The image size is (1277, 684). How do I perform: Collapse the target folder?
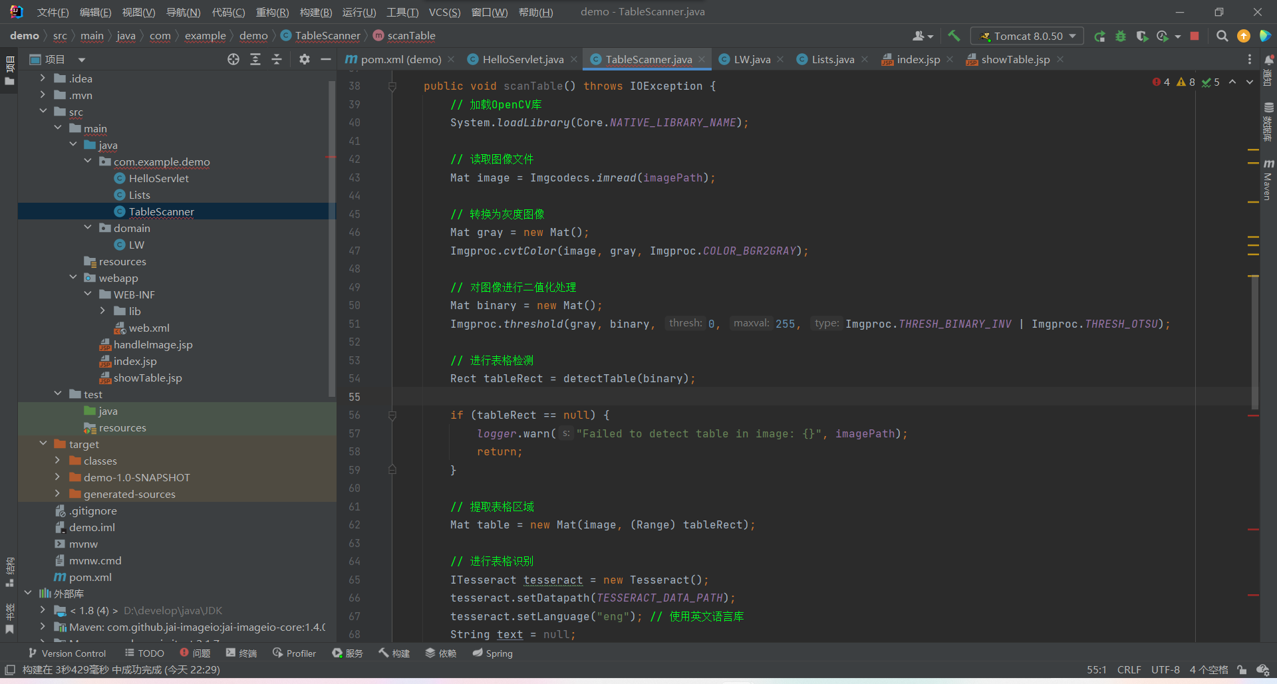click(x=43, y=444)
